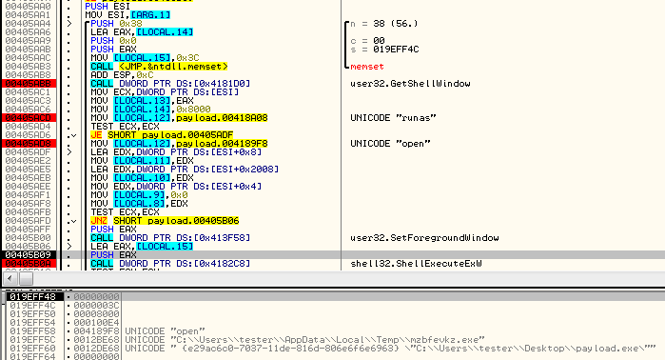Click the horizontal scrollbar thumb
Image resolution: width=665 pixels, height=360 pixels.
(x=27, y=279)
